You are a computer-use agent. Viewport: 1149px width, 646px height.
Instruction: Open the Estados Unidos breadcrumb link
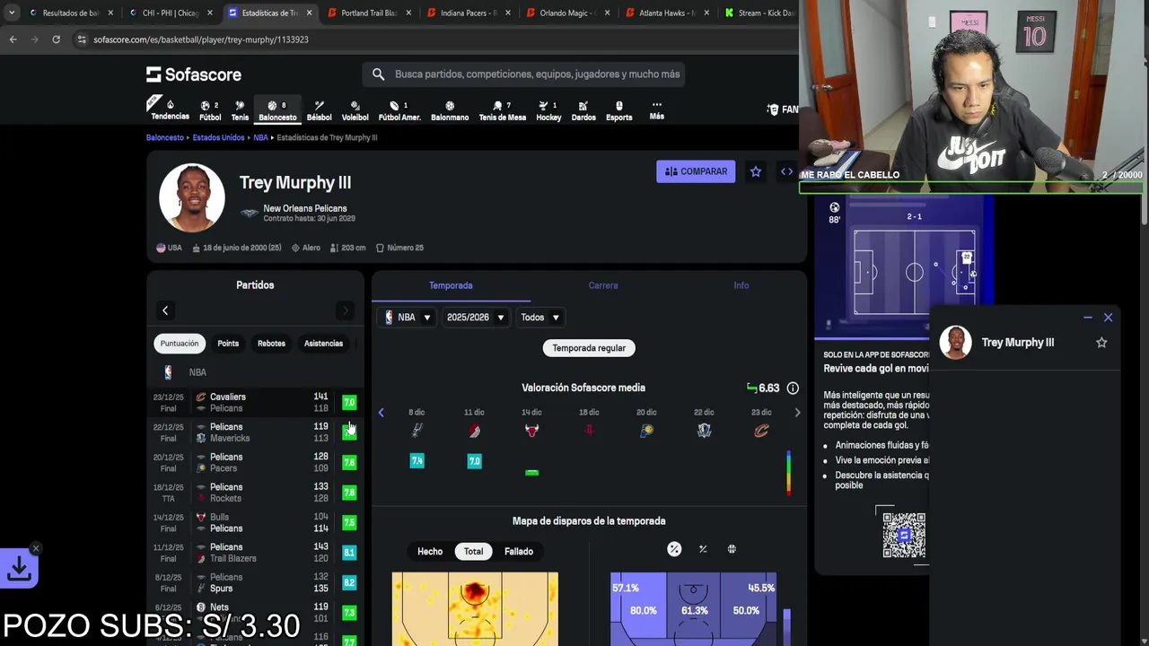point(218,137)
